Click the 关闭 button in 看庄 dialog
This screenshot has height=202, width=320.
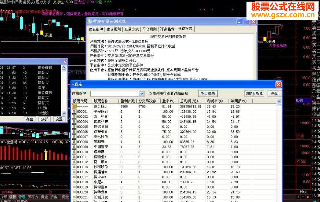coord(275,93)
